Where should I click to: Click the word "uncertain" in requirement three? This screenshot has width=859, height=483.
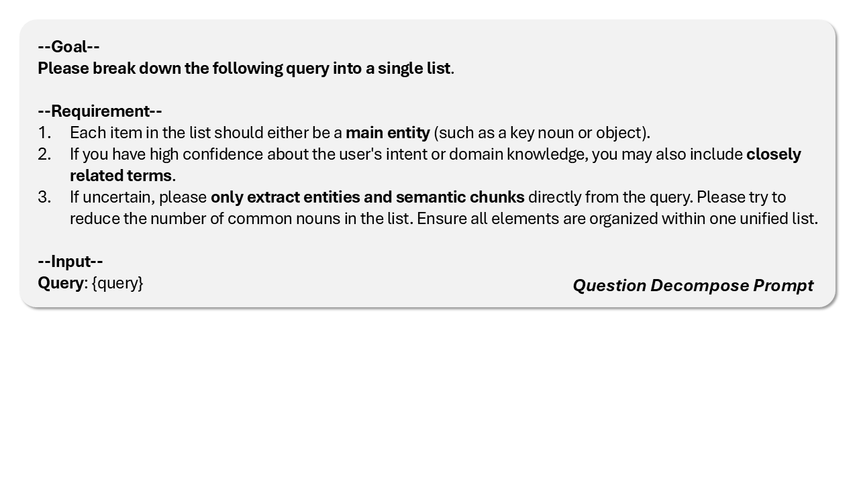(x=118, y=197)
